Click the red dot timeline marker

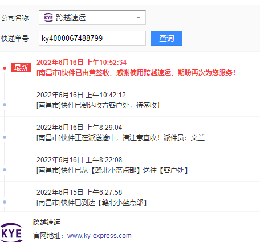point(5,68)
